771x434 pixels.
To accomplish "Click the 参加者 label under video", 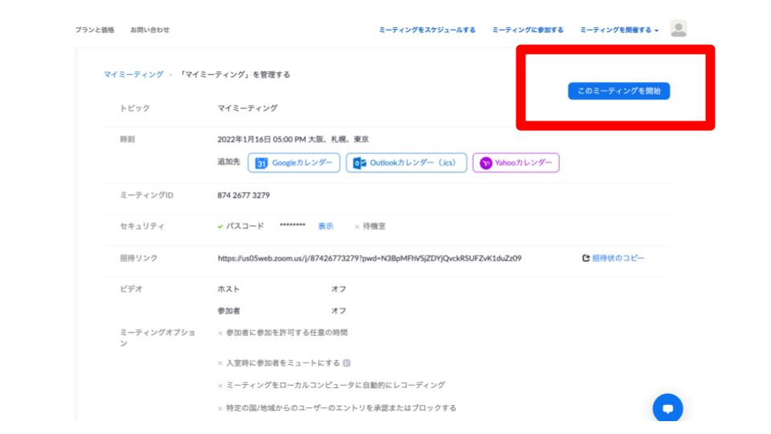I will [229, 311].
